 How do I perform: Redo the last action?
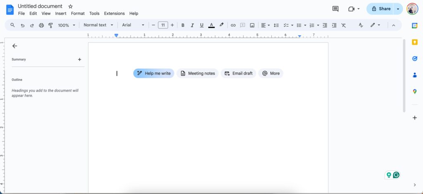coord(32,25)
